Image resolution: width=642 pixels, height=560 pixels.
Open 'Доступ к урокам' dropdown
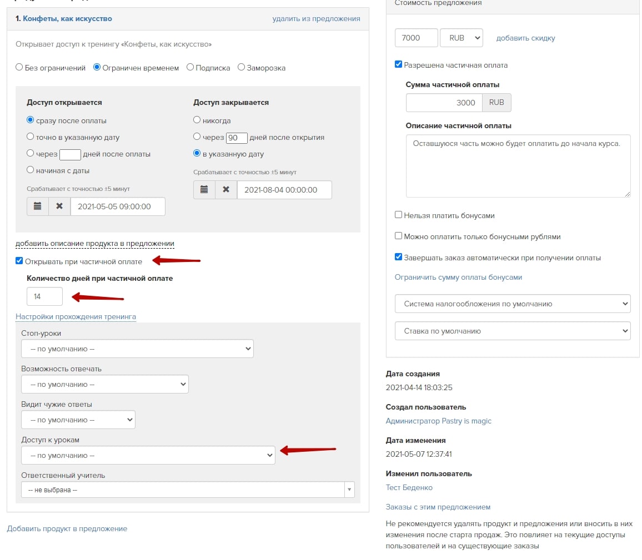tap(148, 455)
